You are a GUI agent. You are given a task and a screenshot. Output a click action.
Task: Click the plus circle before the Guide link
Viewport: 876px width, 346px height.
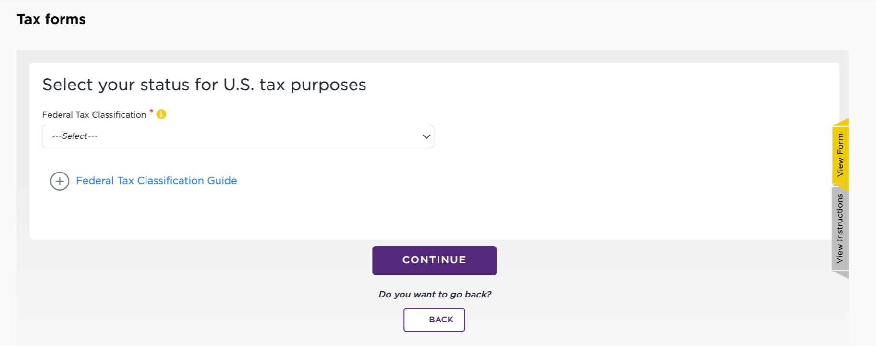(x=59, y=181)
